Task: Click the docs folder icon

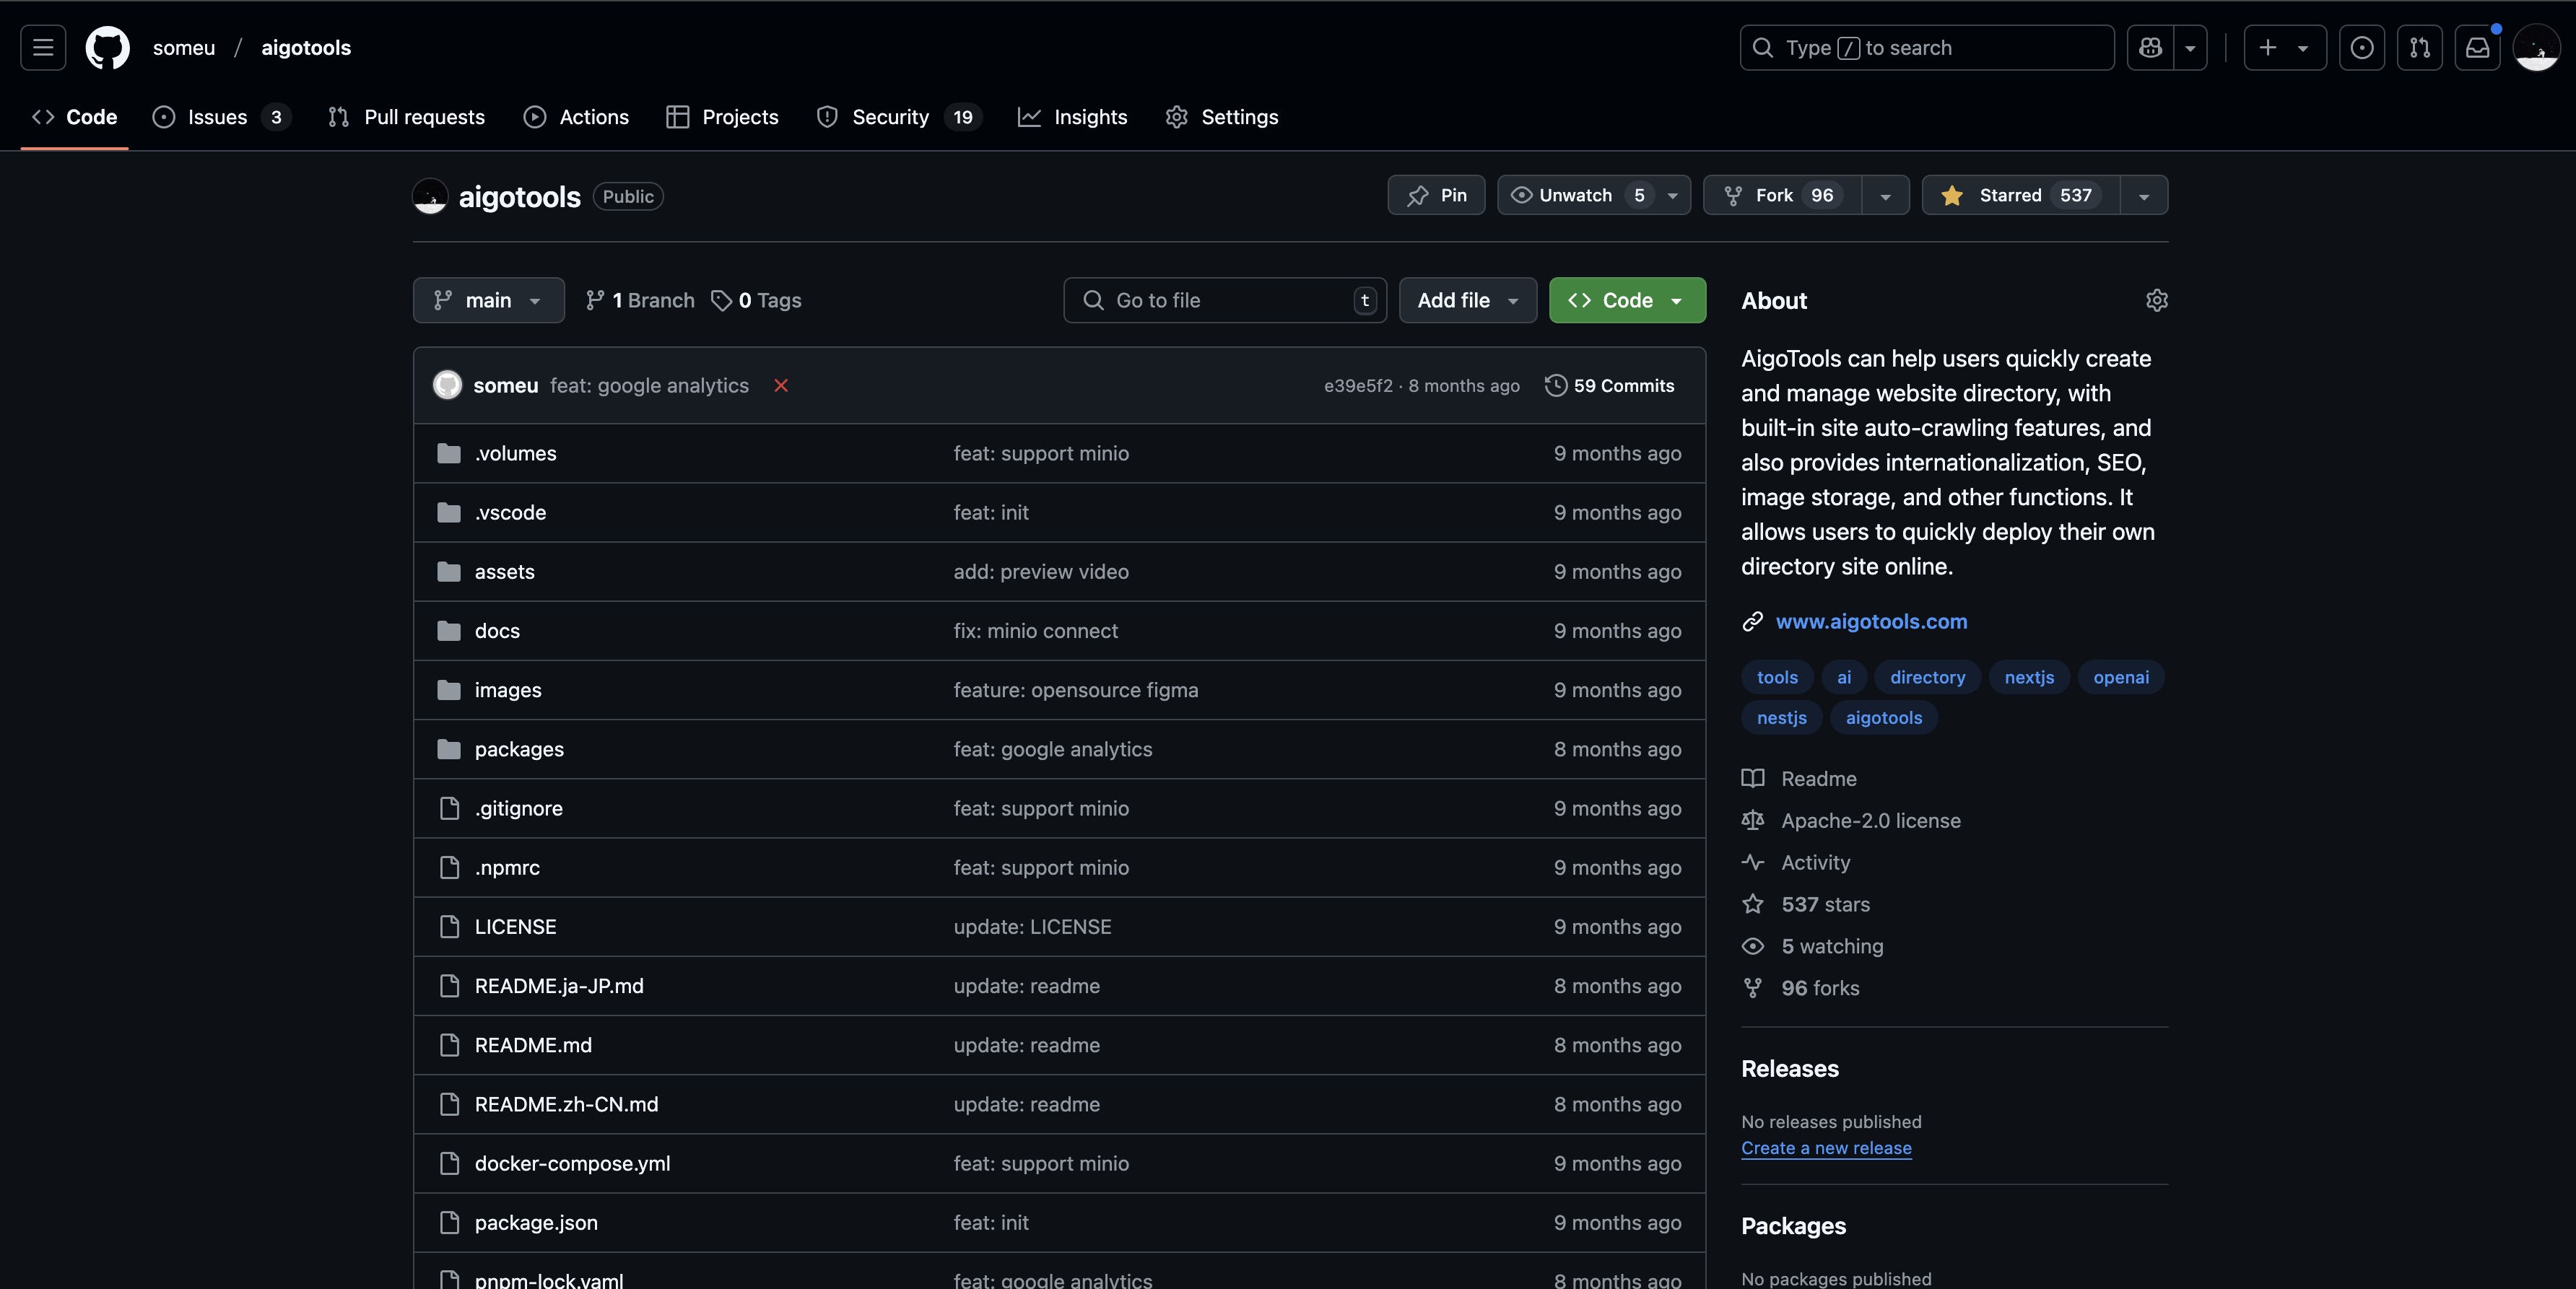Action: 449,632
